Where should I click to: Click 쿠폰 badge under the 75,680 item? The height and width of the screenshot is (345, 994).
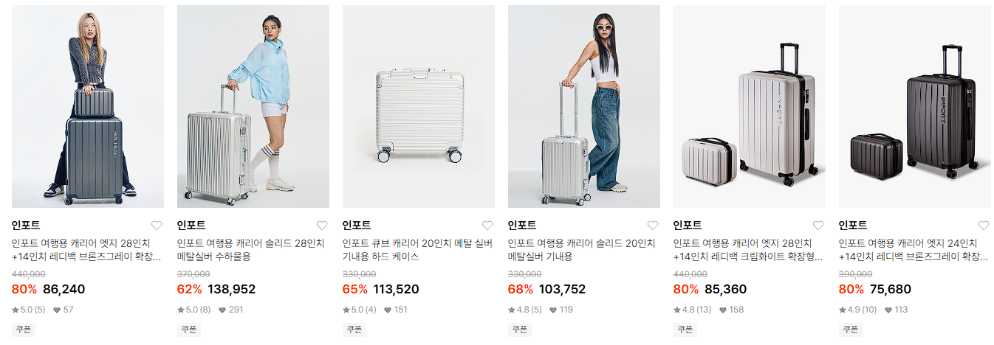pyautogui.click(x=851, y=330)
